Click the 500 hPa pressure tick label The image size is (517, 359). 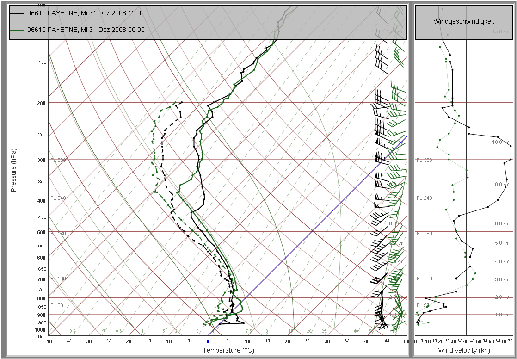coord(42,232)
